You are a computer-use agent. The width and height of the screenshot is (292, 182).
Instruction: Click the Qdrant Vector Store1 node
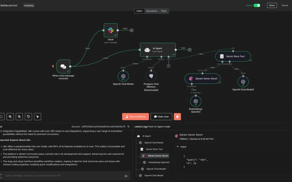click(202, 79)
